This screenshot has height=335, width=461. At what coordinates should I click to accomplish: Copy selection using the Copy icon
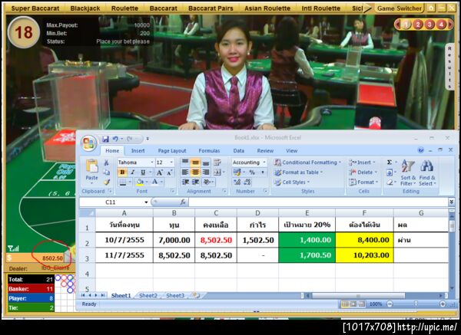[x=107, y=172]
